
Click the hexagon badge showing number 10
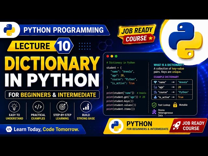64,45
